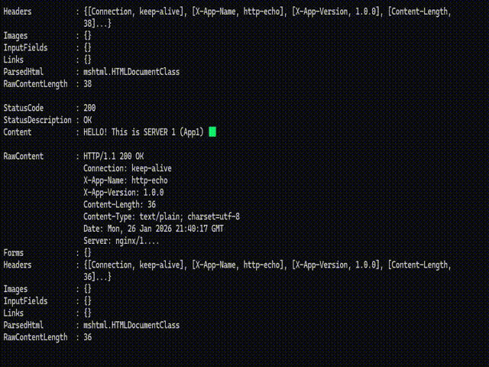Click the 200 status code value
This screenshot has width=489, height=367.
click(x=89, y=108)
